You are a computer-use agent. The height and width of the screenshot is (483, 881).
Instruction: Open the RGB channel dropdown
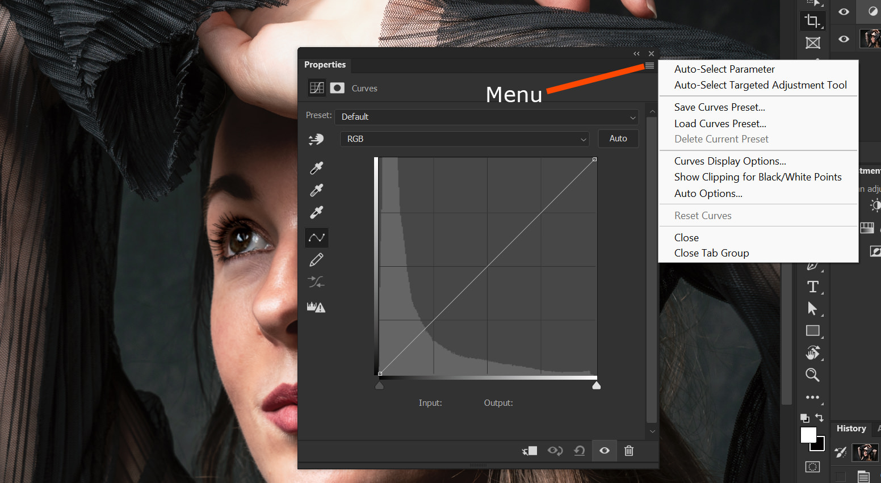tap(464, 138)
